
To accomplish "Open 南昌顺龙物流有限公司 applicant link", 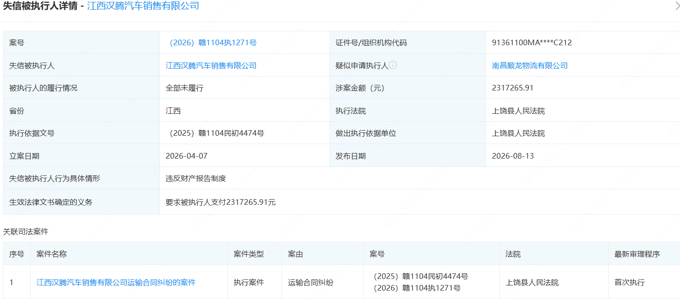I will [530, 65].
